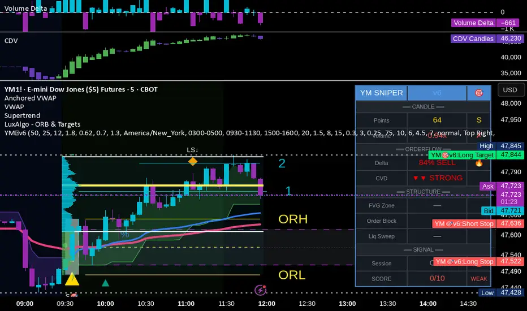
Task: Click the 13:00 time axis label
Action: pos(347,304)
